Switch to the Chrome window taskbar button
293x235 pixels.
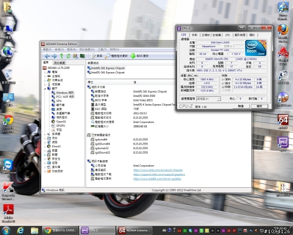[60, 230]
